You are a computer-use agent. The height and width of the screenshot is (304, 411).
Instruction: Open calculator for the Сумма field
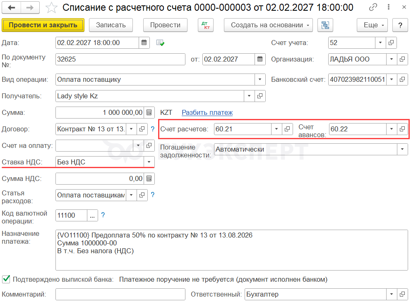(x=149, y=112)
